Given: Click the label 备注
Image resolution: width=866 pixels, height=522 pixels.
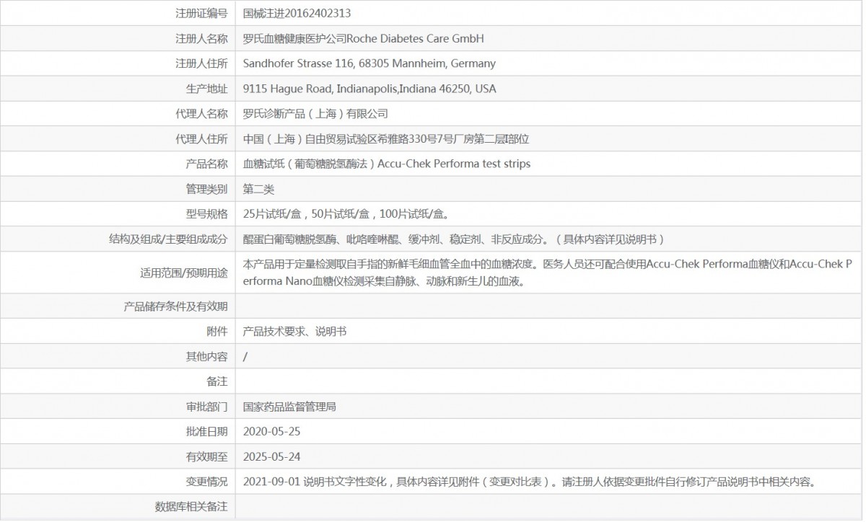Looking at the screenshot, I should (x=217, y=381).
